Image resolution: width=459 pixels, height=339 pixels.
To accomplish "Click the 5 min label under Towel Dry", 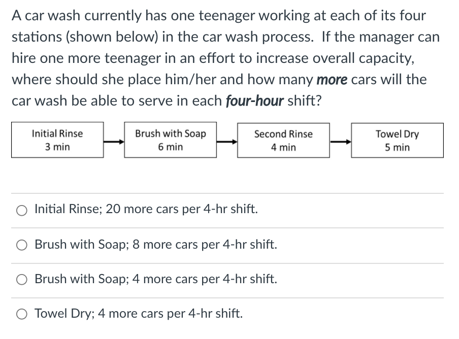I will (x=397, y=147).
